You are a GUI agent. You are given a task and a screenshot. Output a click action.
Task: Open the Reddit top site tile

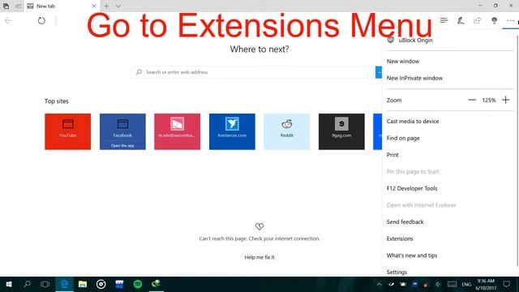pos(286,131)
